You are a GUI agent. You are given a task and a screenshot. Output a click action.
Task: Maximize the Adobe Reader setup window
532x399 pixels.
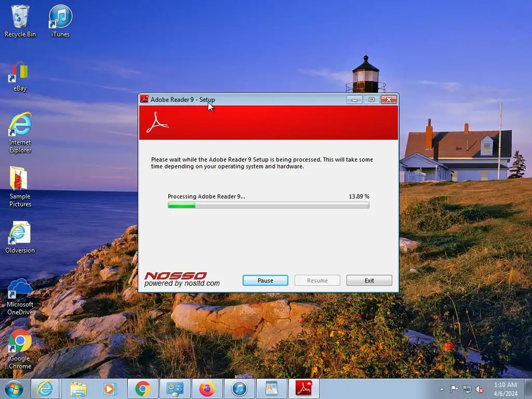(371, 99)
